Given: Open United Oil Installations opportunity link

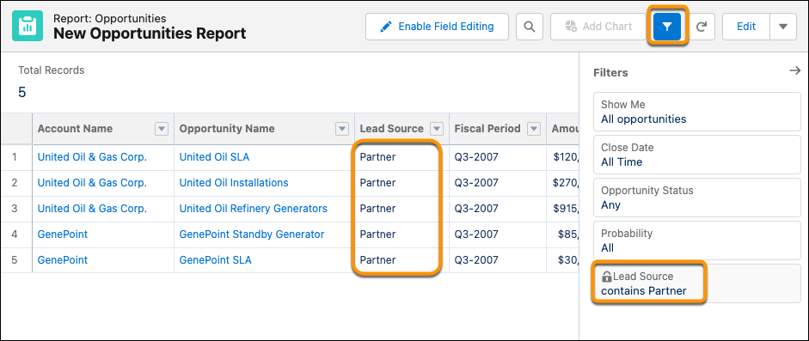Looking at the screenshot, I should coord(234,183).
